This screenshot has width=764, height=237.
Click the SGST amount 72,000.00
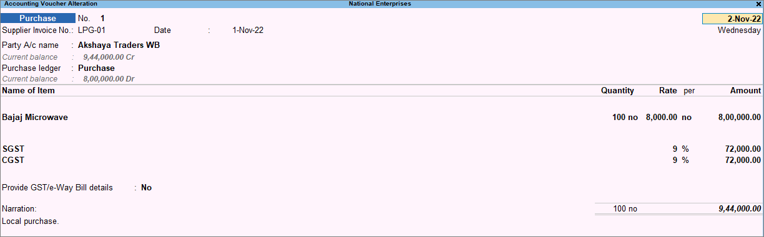click(743, 149)
